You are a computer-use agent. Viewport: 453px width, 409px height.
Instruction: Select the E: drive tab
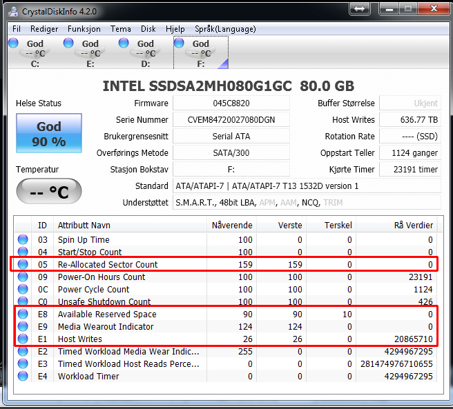pyautogui.click(x=90, y=53)
